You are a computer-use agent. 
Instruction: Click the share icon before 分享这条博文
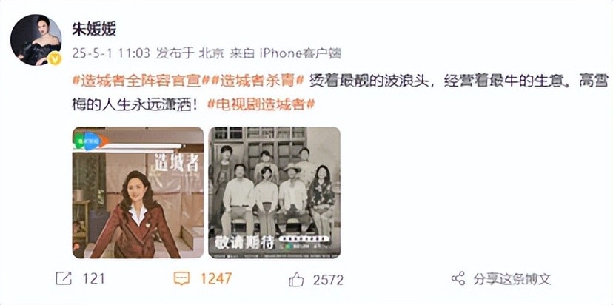point(458,278)
